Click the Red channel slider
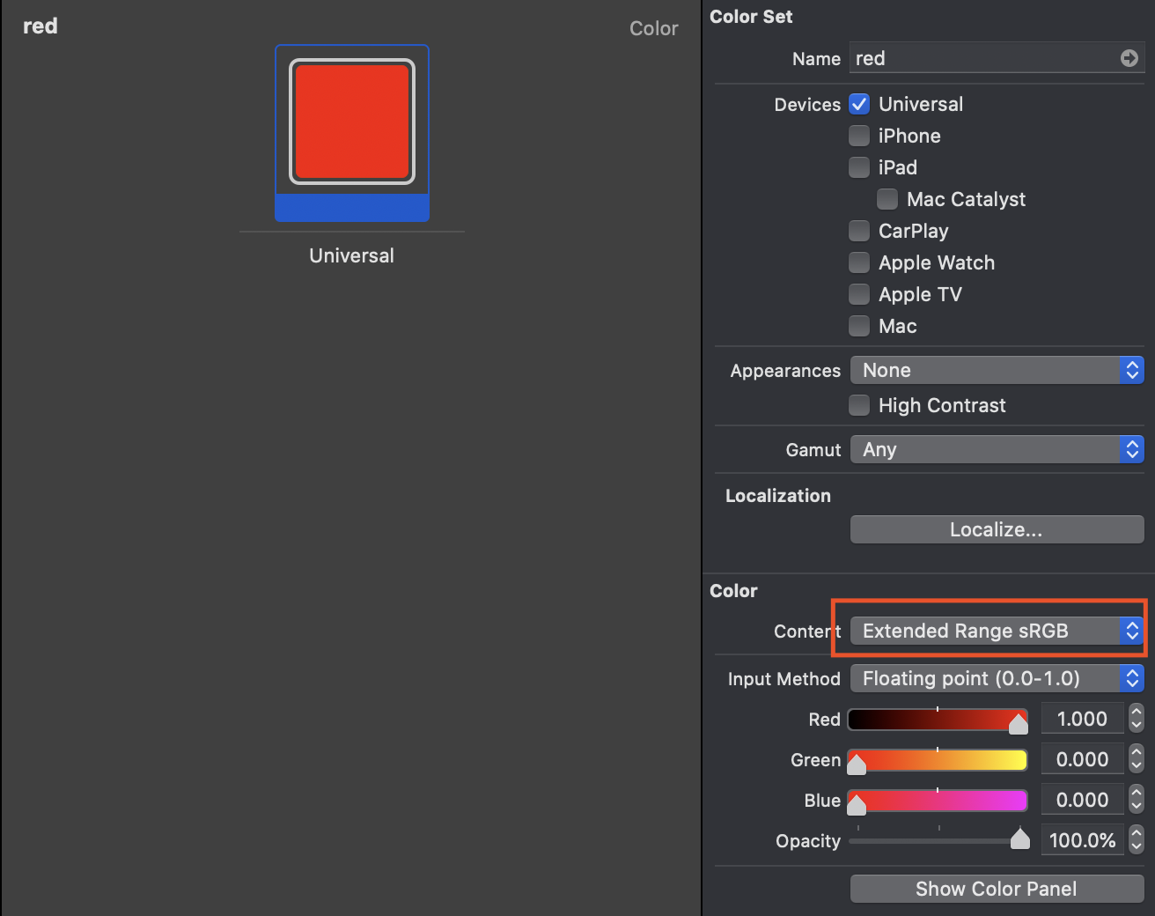 pyautogui.click(x=938, y=720)
